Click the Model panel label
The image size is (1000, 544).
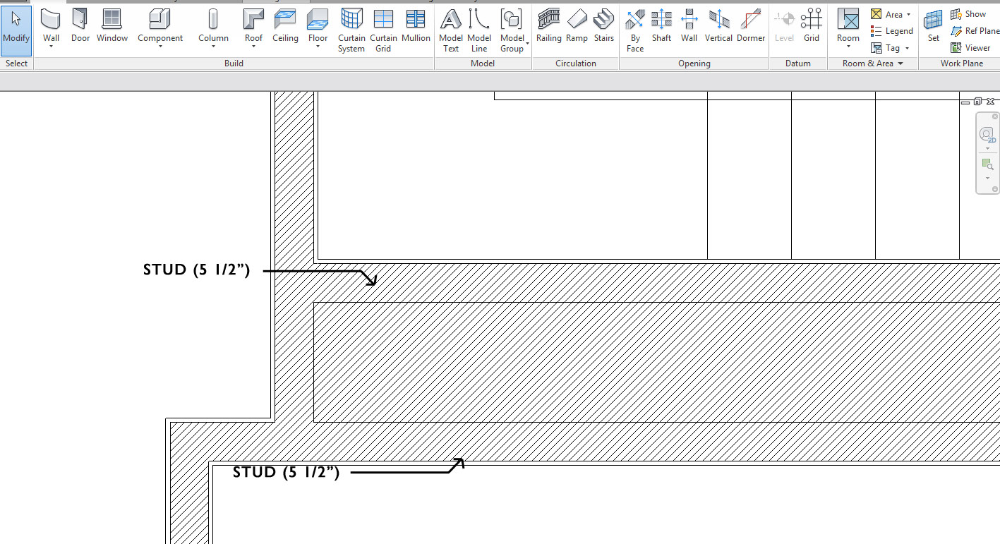483,64
